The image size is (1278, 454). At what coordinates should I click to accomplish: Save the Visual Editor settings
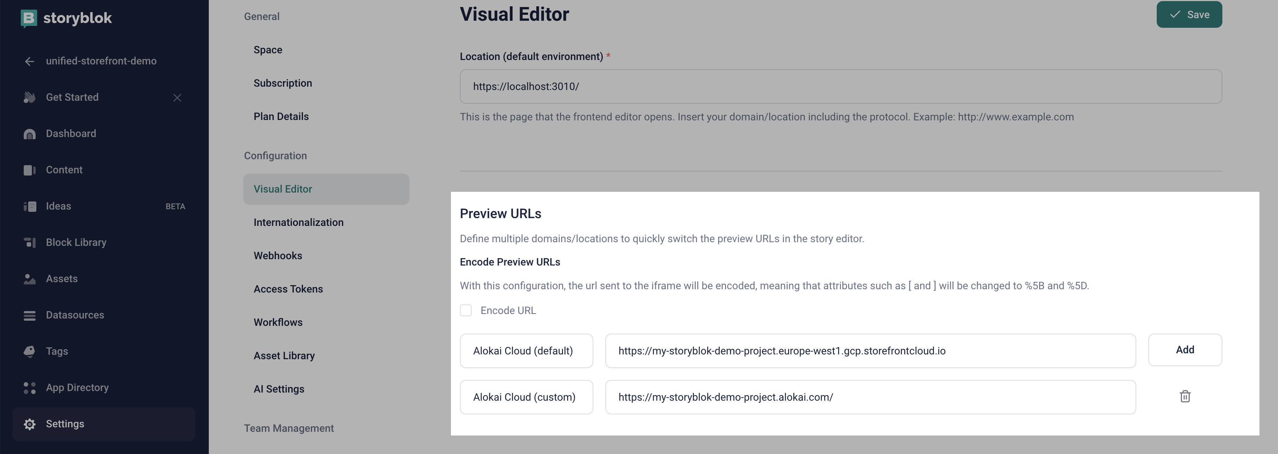point(1189,14)
